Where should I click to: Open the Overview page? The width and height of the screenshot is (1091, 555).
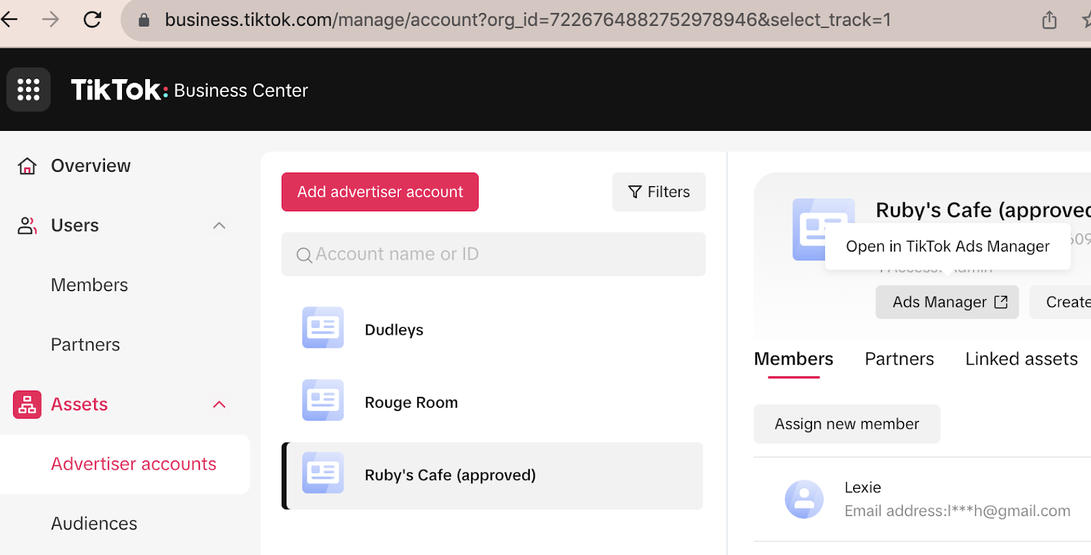coord(91,166)
